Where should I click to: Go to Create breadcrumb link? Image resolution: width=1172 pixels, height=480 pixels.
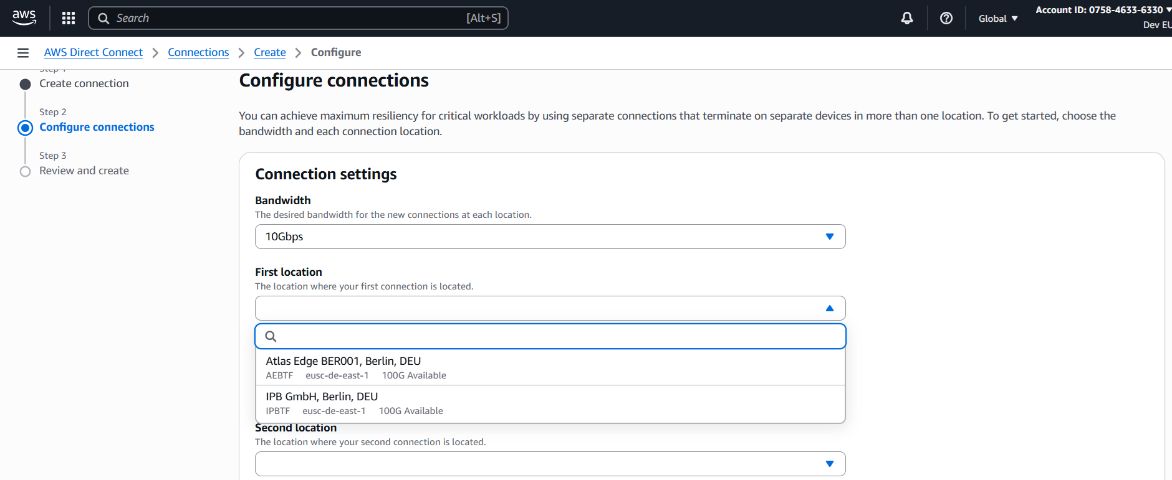point(270,52)
